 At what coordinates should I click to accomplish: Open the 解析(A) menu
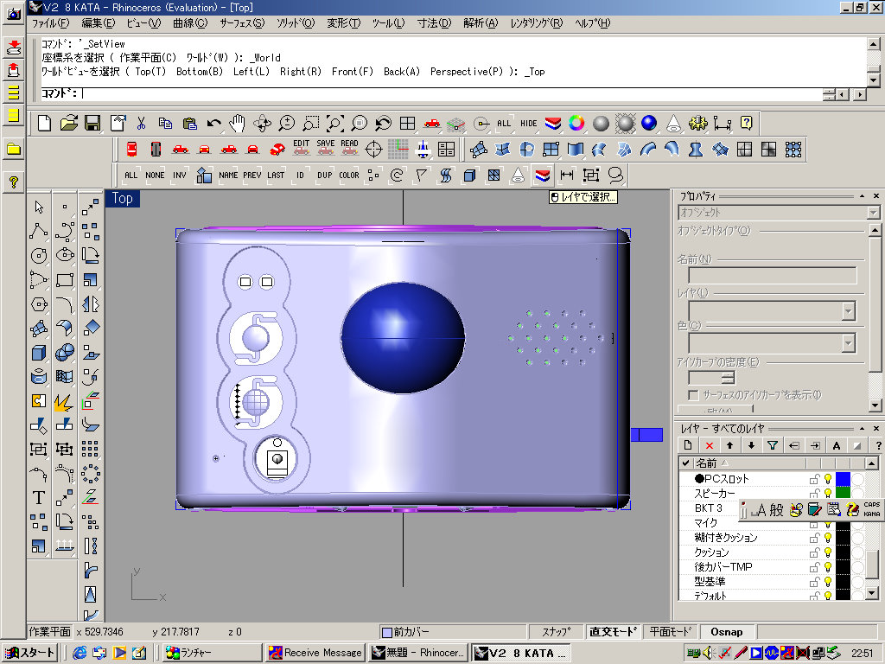point(480,23)
